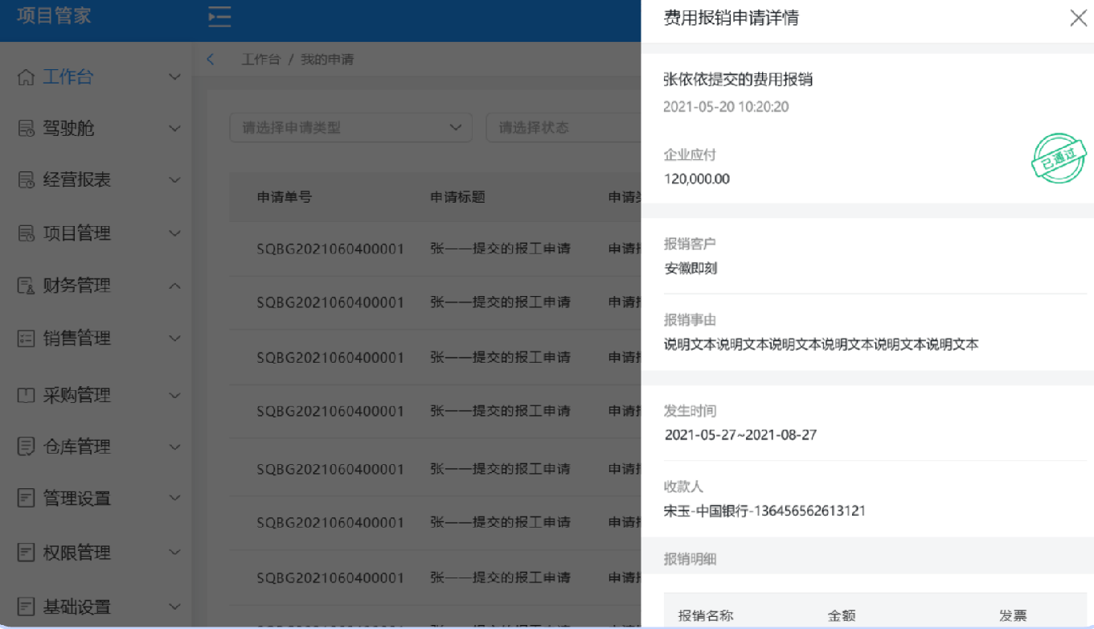Collapse the 财务管理 menu chevron
The image size is (1094, 629).
point(174,285)
